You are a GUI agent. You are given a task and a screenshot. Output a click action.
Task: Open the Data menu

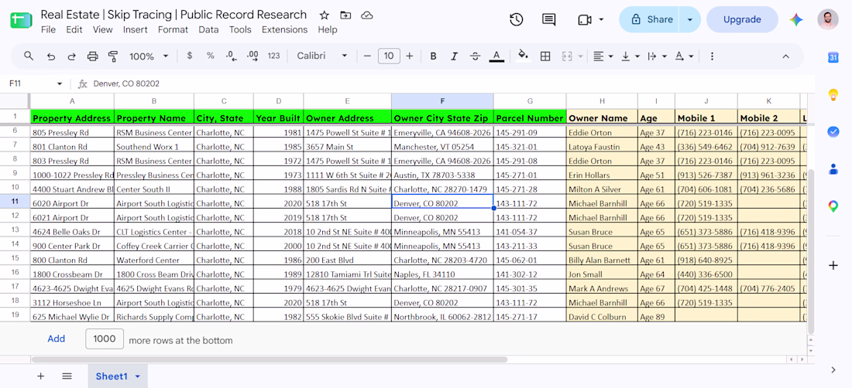tap(208, 30)
